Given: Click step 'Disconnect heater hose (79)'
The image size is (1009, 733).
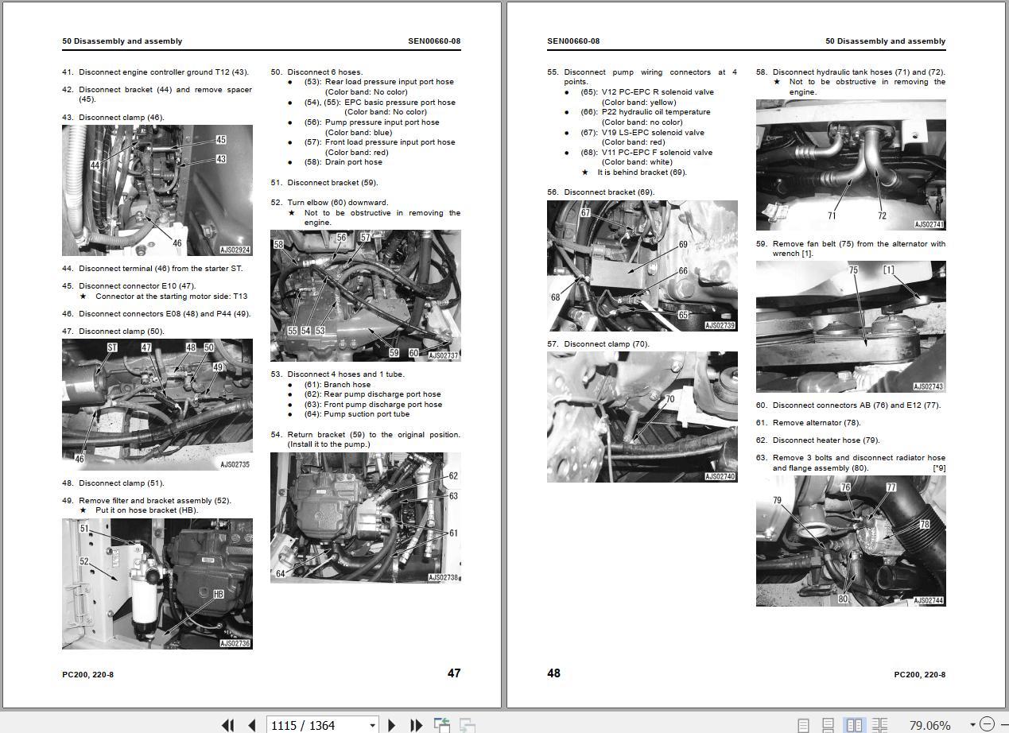Looking at the screenshot, I should (x=826, y=440).
